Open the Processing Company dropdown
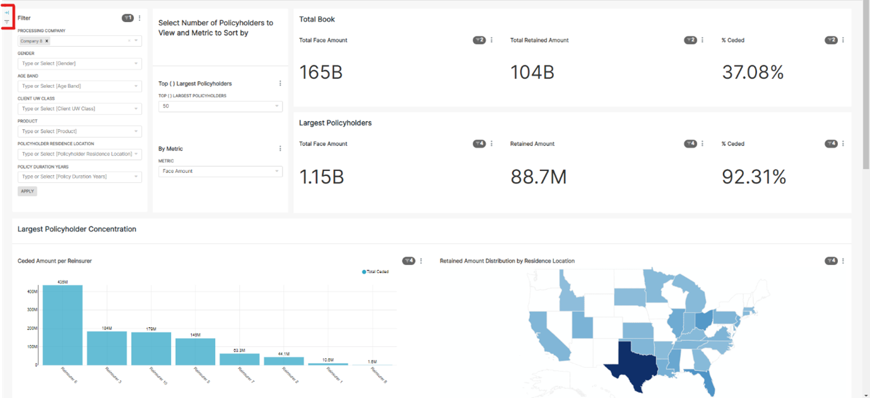The height and width of the screenshot is (398, 870). pyautogui.click(x=79, y=41)
